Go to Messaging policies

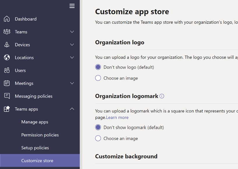(x=40, y=96)
